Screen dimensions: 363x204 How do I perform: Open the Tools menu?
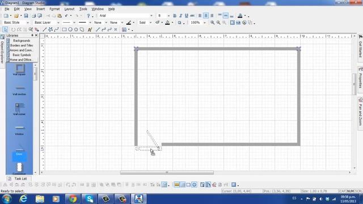pyautogui.click(x=83, y=9)
